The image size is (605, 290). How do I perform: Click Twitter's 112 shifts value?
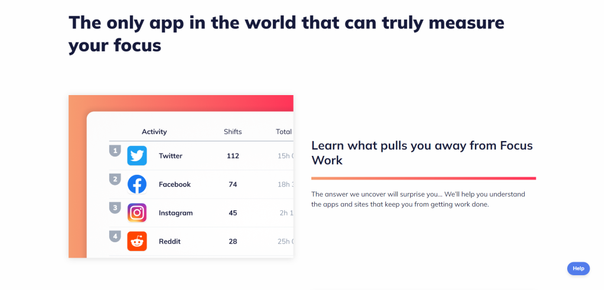[x=233, y=156]
